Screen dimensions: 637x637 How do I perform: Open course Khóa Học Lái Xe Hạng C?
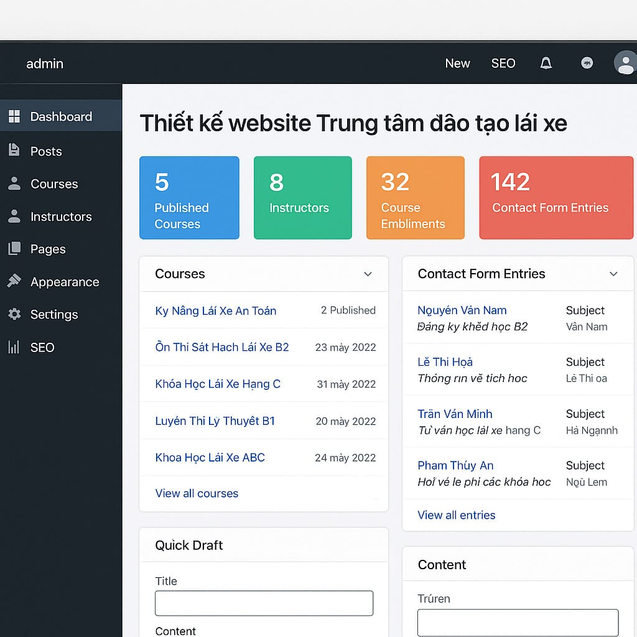[x=218, y=384]
